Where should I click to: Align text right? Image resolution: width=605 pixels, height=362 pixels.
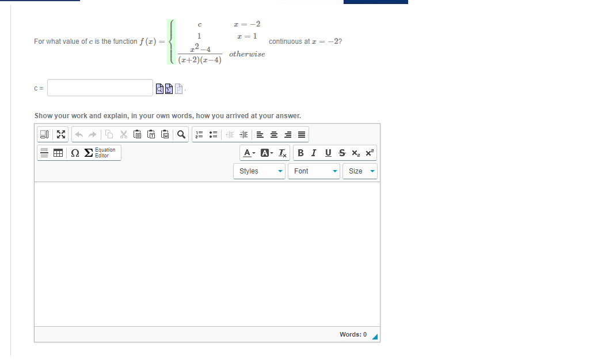tap(288, 134)
